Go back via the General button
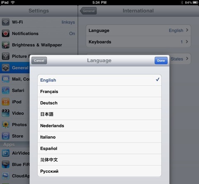Image resolution: width=199 pixels, height=184 pixels. (x=88, y=11)
